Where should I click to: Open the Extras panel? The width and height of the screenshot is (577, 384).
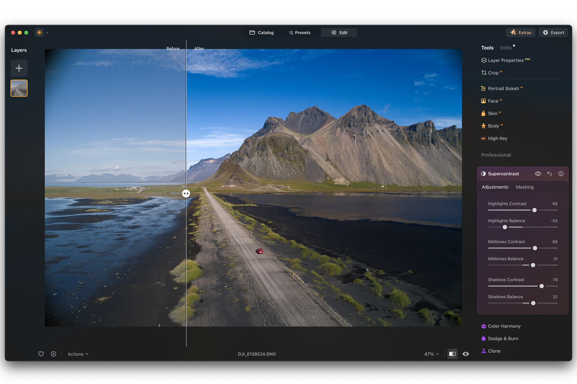coord(521,33)
